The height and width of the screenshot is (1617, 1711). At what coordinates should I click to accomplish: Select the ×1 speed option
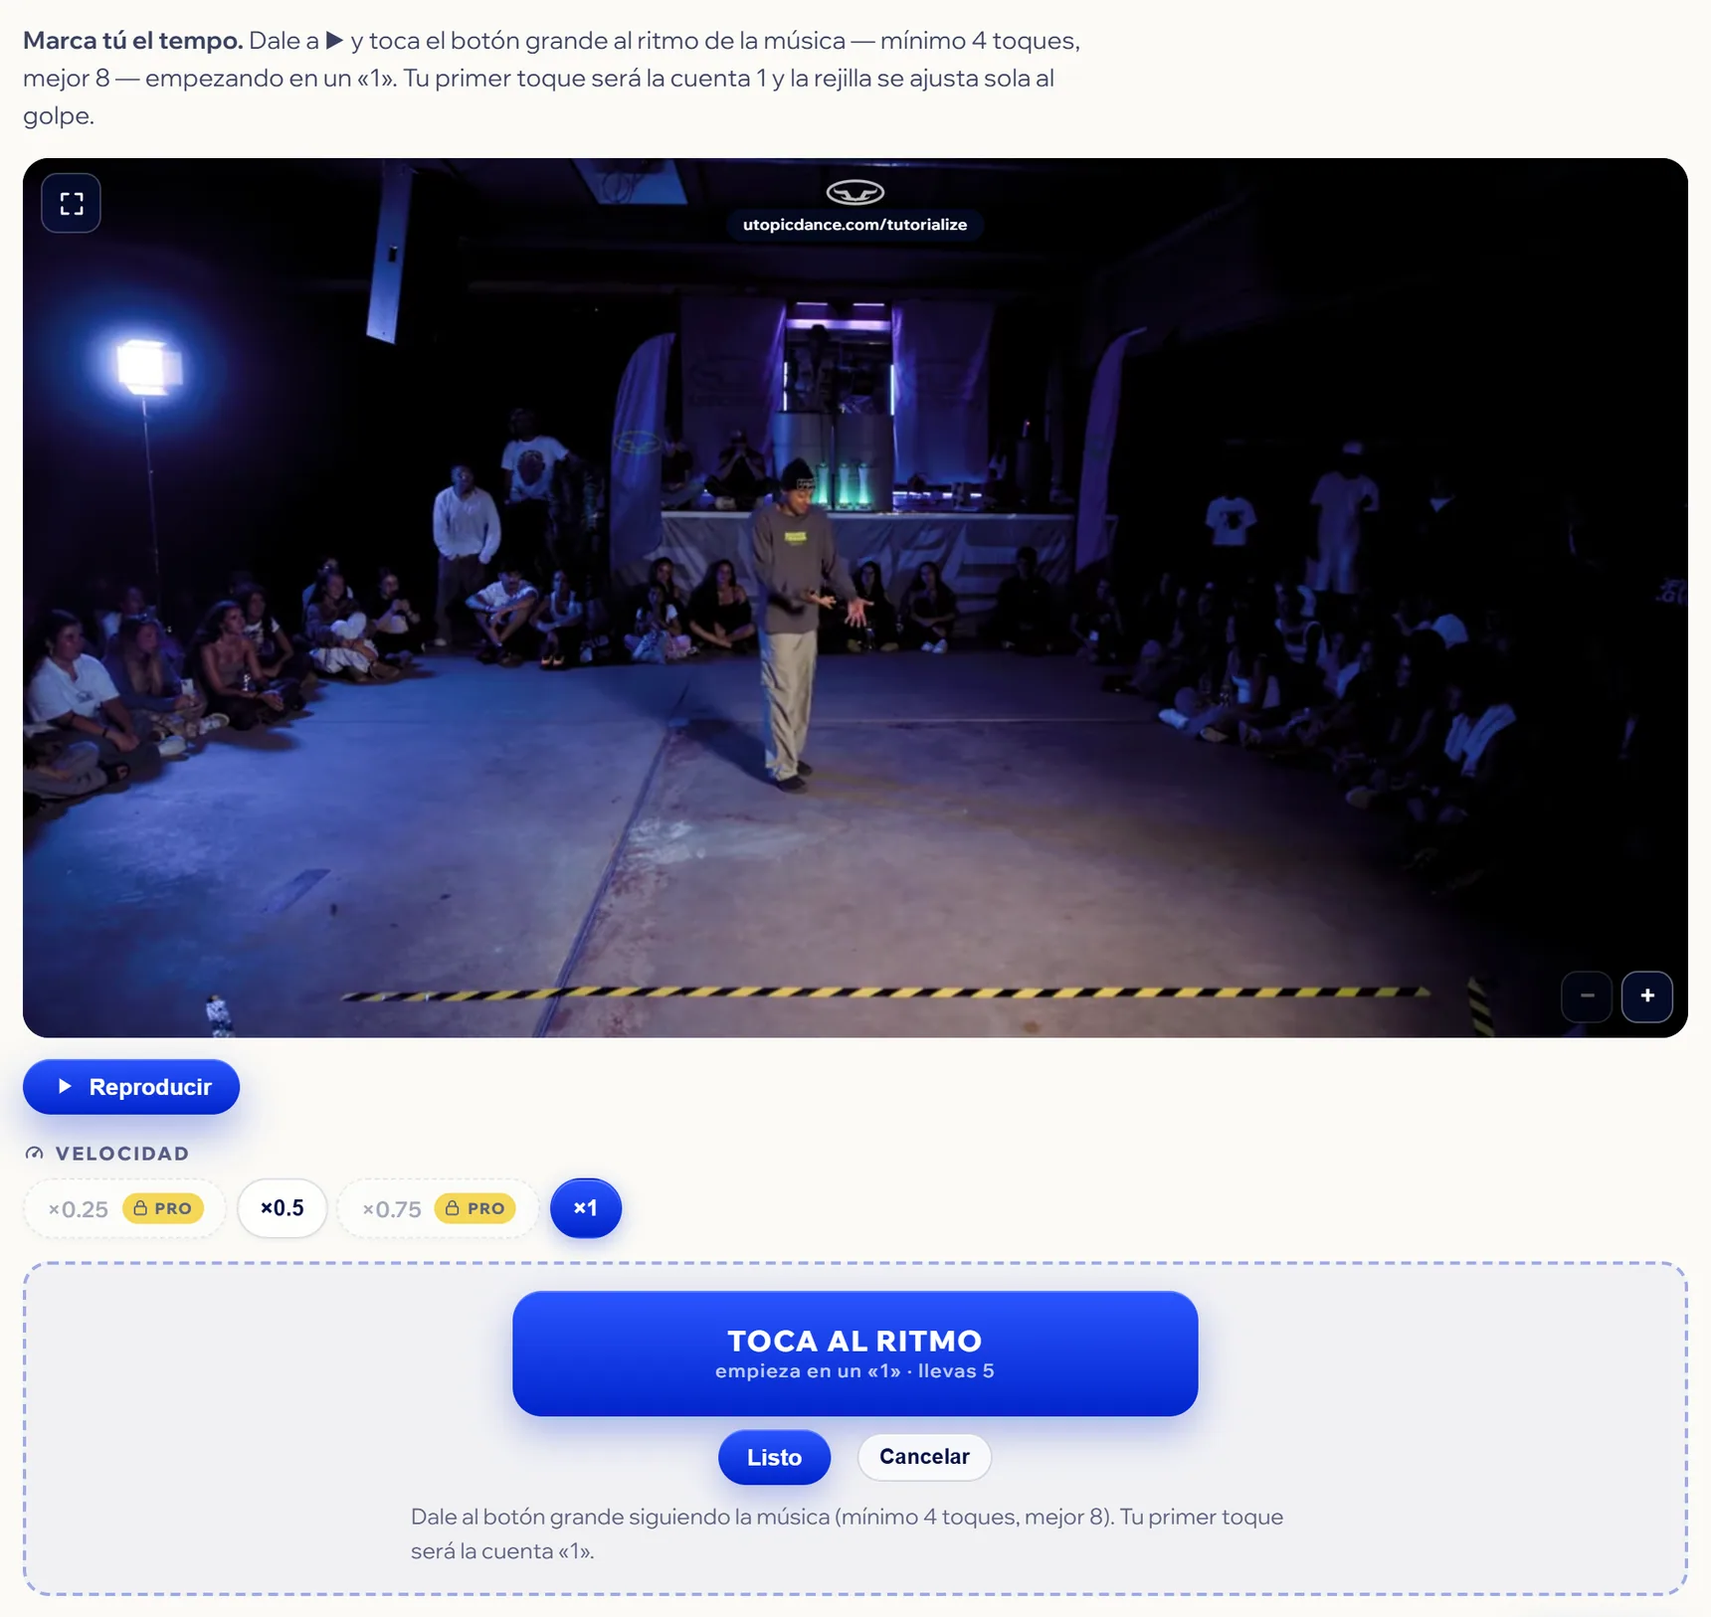click(586, 1208)
